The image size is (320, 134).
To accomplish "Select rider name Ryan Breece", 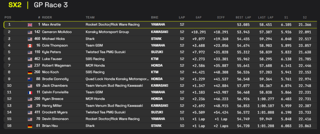I will [52, 99].
